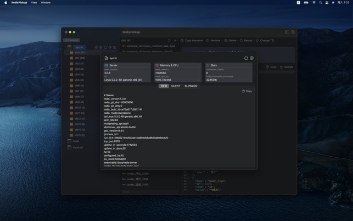The width and height of the screenshot is (353, 221).
Task: Toggle sidebar layout icon in title bar
Action: pyautogui.click(x=287, y=32)
